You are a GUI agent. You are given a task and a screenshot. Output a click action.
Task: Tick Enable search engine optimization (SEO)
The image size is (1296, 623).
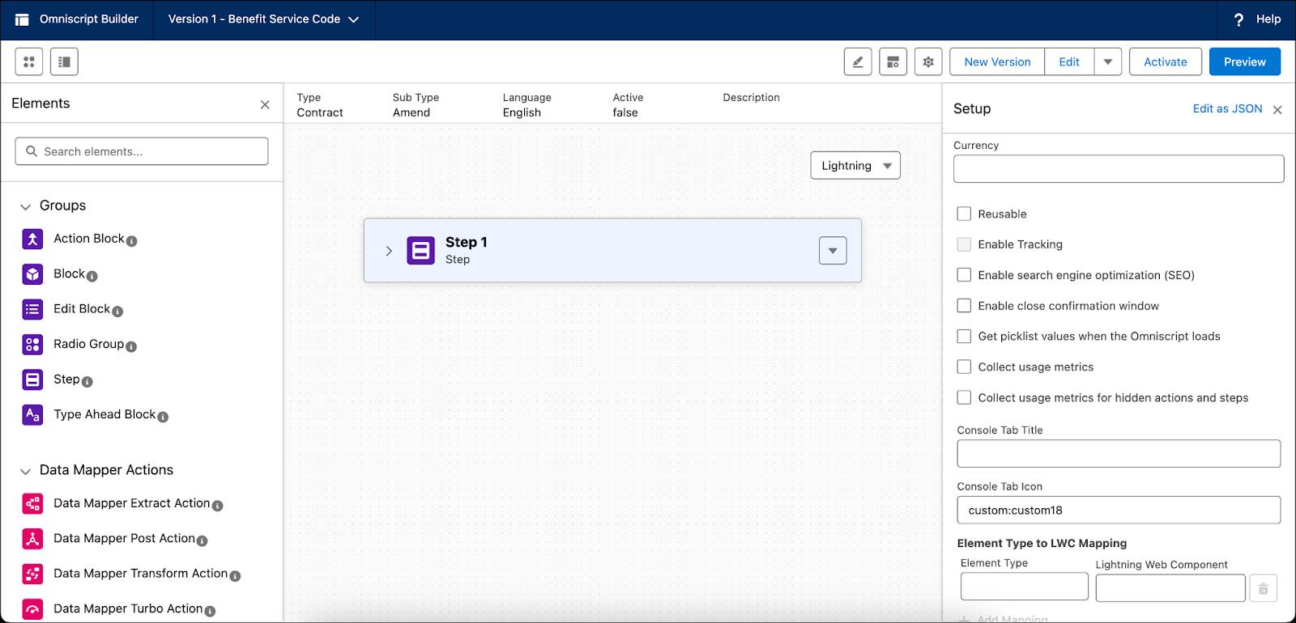pos(964,275)
